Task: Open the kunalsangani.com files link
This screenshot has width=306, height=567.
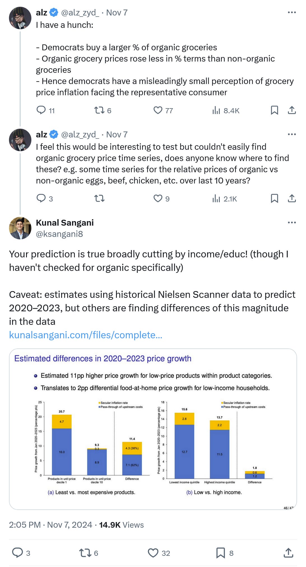Action: click(86, 335)
